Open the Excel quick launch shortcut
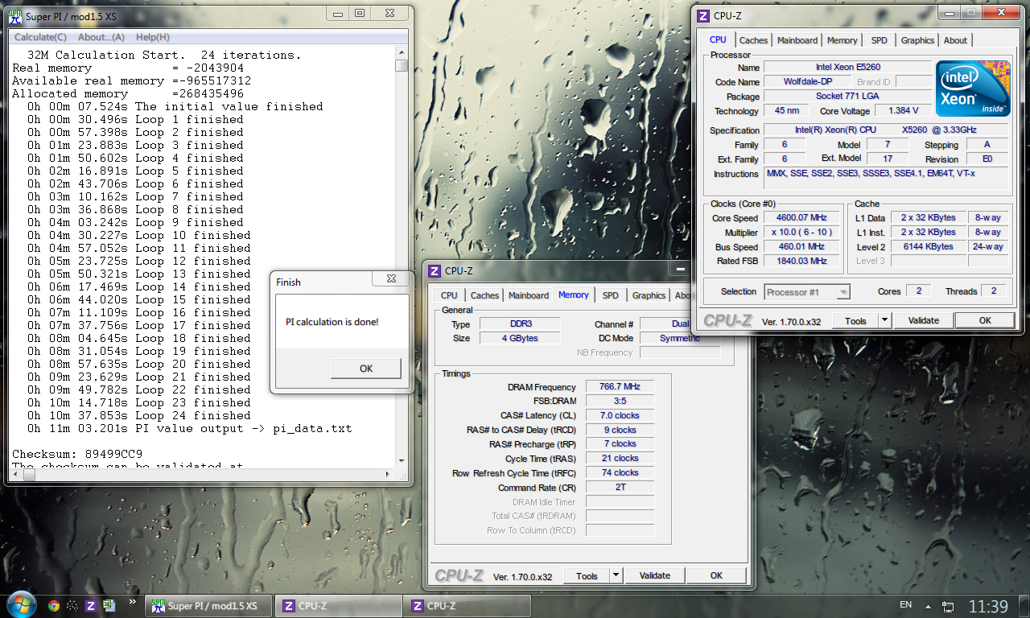This screenshot has width=1030, height=618. click(x=110, y=606)
